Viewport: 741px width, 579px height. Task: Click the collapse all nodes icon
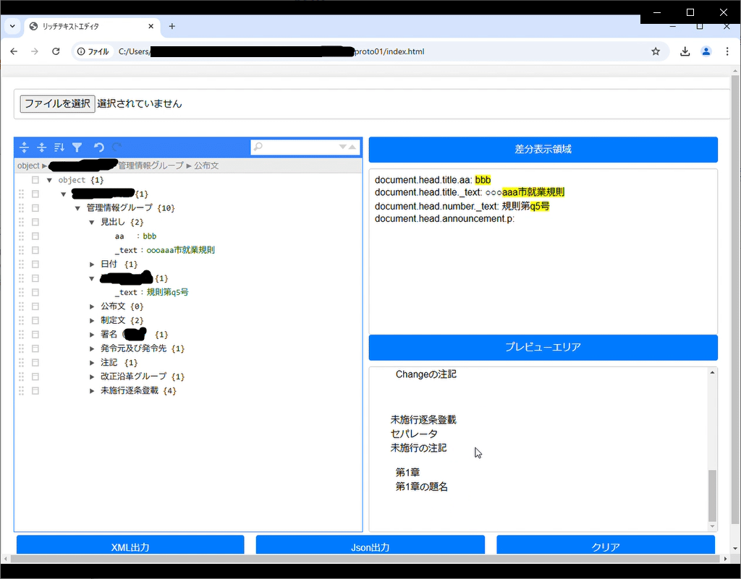(x=41, y=147)
